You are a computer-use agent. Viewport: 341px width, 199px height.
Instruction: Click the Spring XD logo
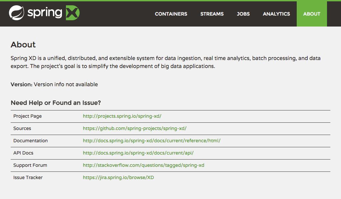click(44, 13)
